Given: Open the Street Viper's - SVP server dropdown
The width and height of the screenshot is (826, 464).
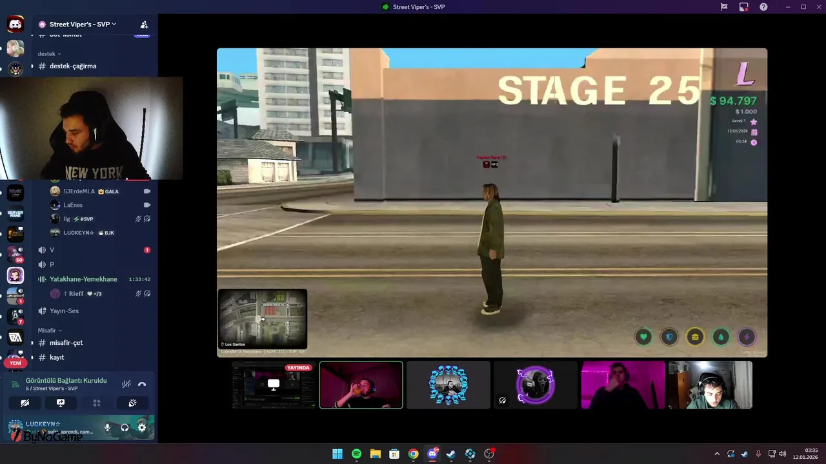Looking at the screenshot, I should pos(83,24).
